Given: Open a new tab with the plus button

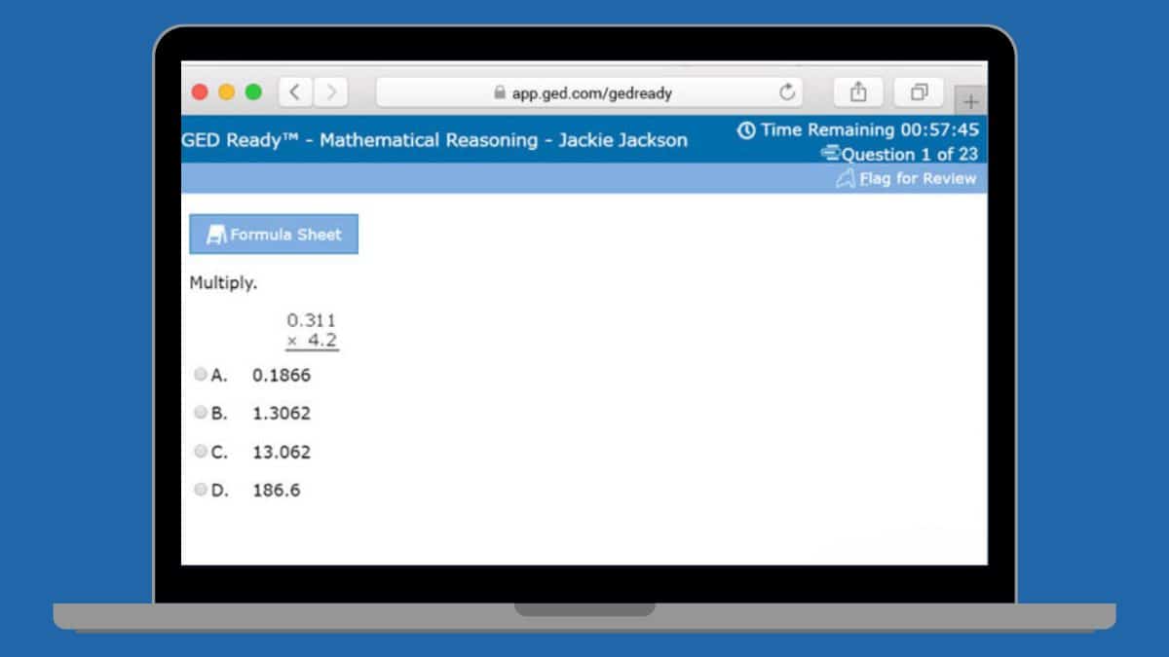Looking at the screenshot, I should point(970,101).
